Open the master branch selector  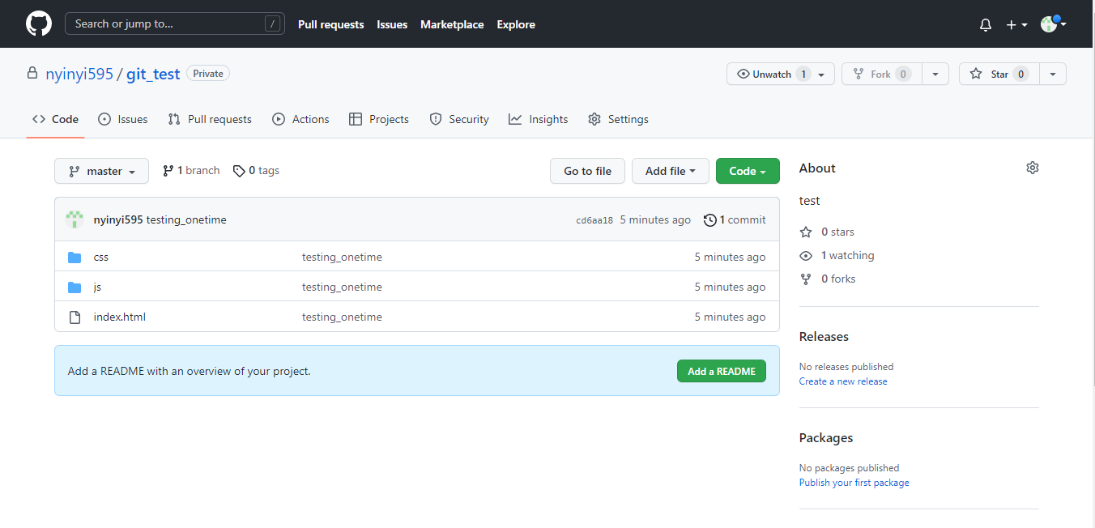(x=101, y=171)
